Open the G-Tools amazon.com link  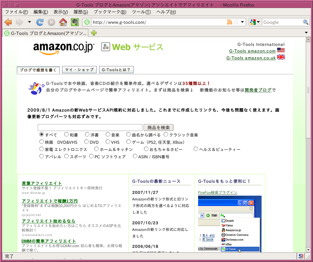(252, 51)
